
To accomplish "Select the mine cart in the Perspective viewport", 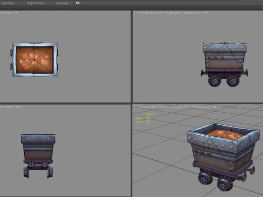I will [223, 157].
